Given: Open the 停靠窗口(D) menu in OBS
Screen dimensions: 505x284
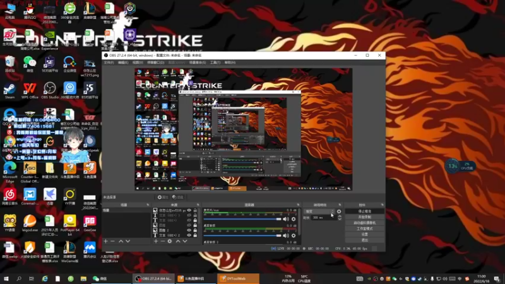Looking at the screenshot, I should pos(155,62).
